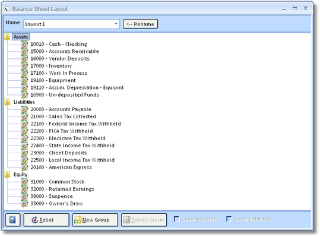Select row text 19110 - Accum. Depreciation - Equipmt
The width and height of the screenshot is (320, 237).
point(77,87)
